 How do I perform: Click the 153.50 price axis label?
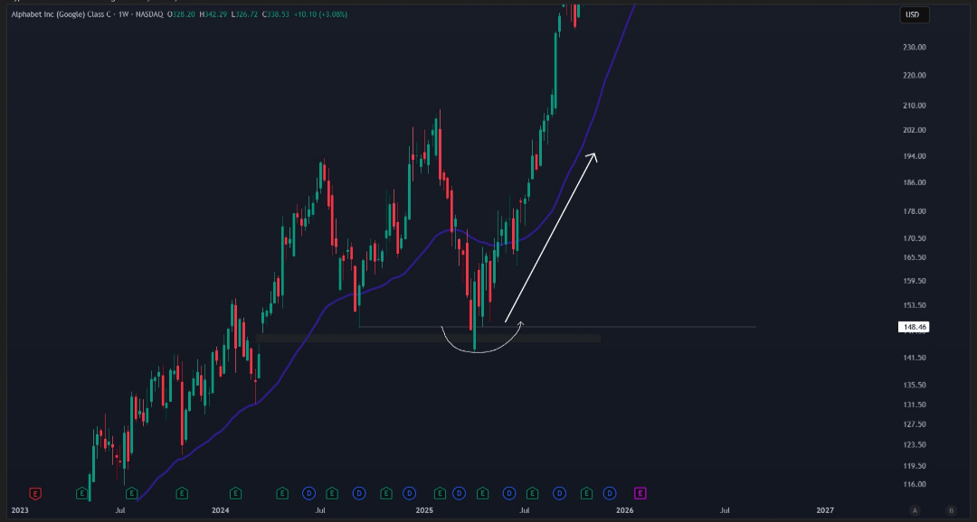pyautogui.click(x=914, y=305)
